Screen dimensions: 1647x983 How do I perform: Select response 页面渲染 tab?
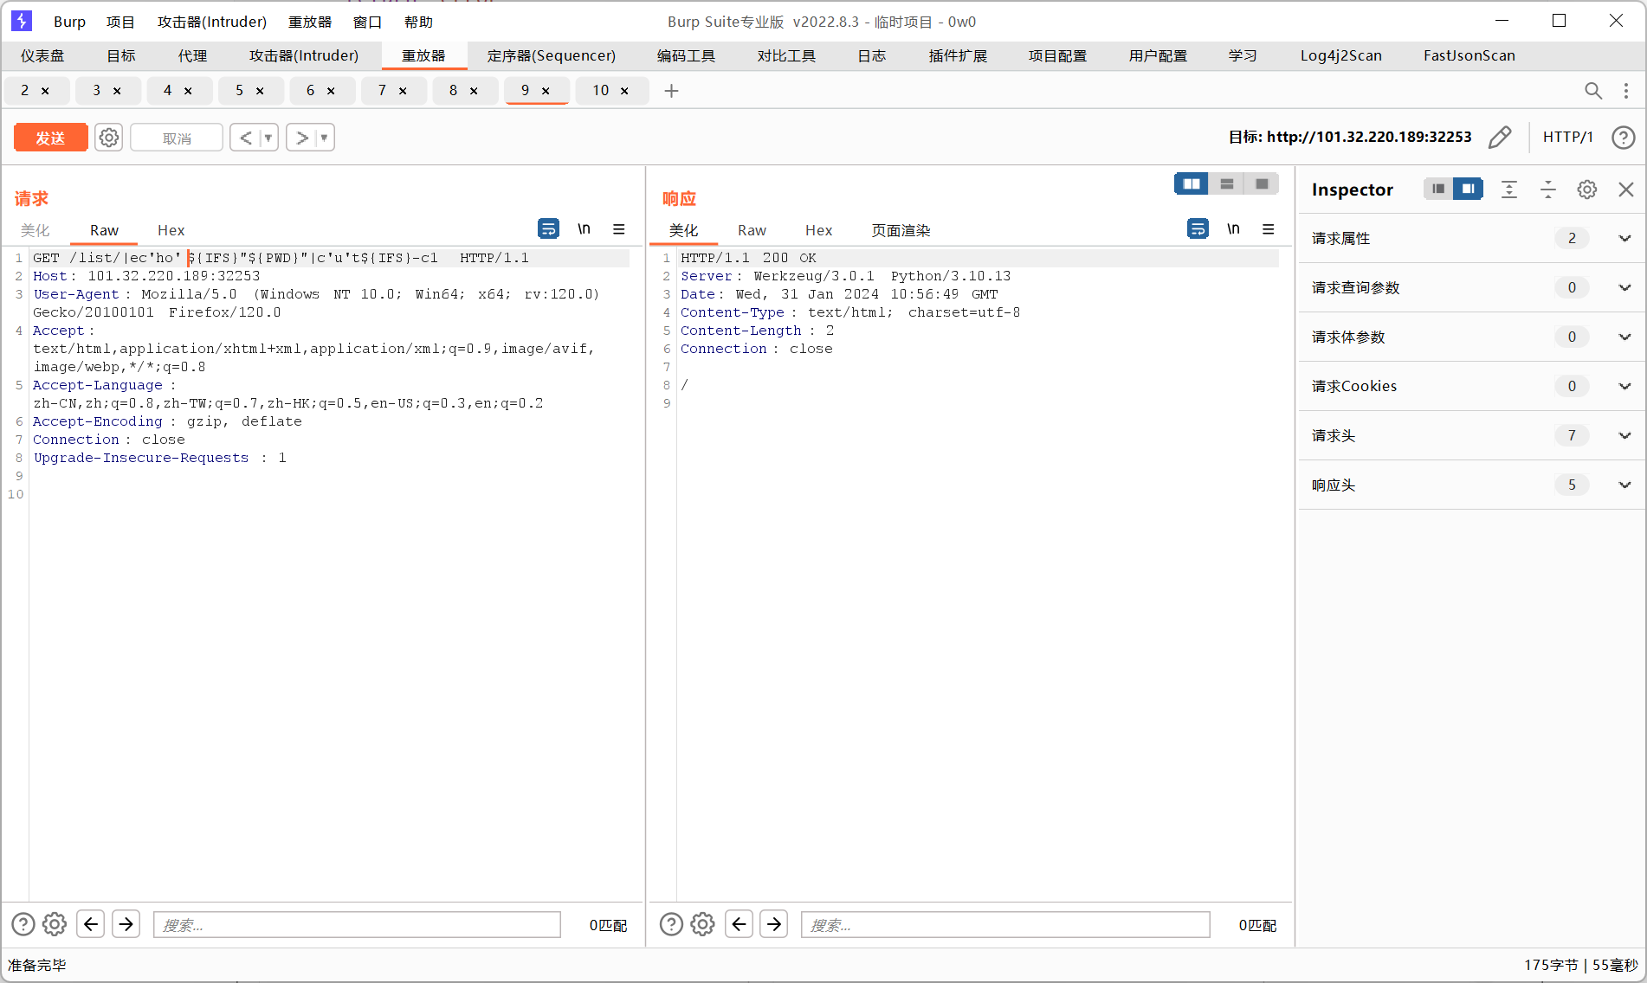(901, 230)
